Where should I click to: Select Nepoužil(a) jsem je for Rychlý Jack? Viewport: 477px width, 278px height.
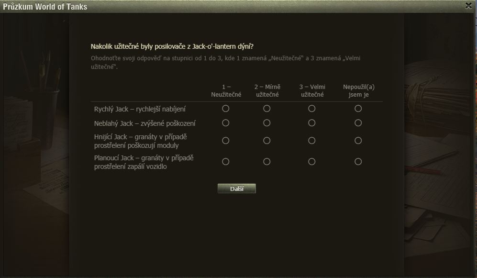pyautogui.click(x=358, y=109)
